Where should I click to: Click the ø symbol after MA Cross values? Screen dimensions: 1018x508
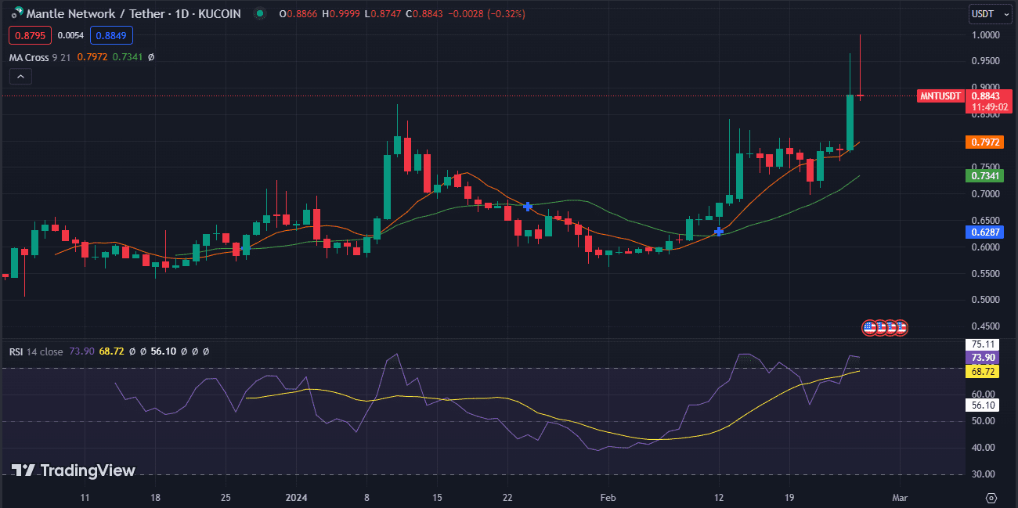pyautogui.click(x=151, y=57)
